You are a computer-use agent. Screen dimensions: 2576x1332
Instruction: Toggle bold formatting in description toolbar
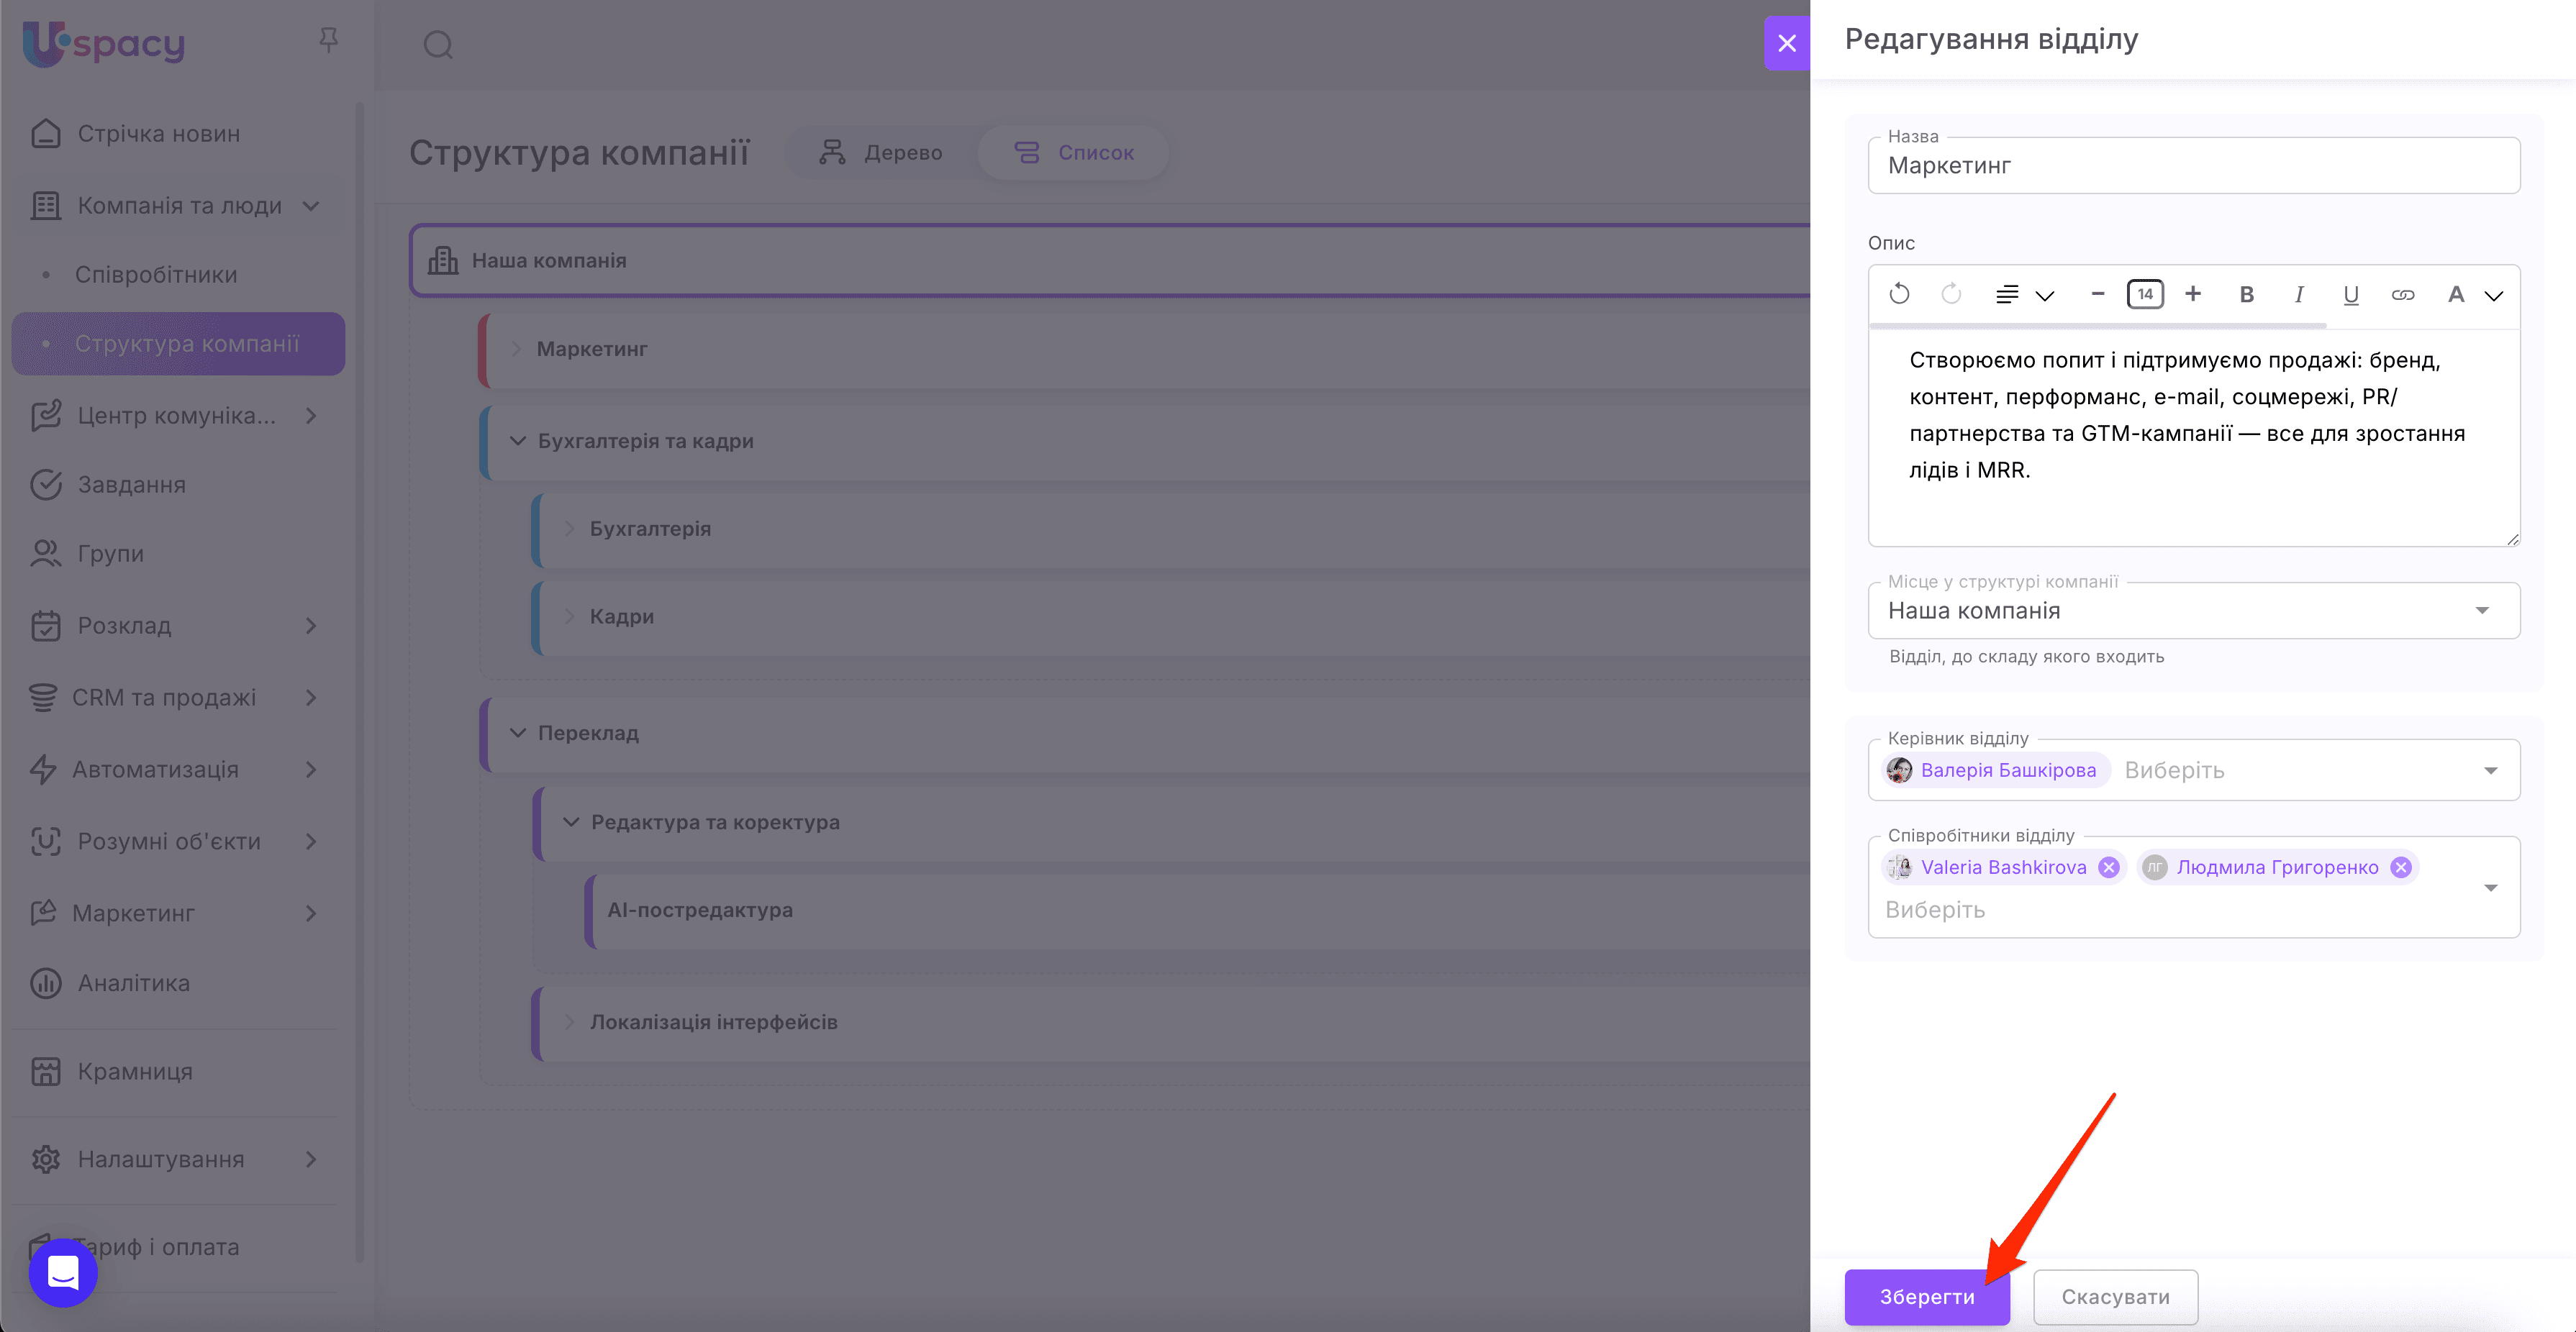coord(2246,293)
